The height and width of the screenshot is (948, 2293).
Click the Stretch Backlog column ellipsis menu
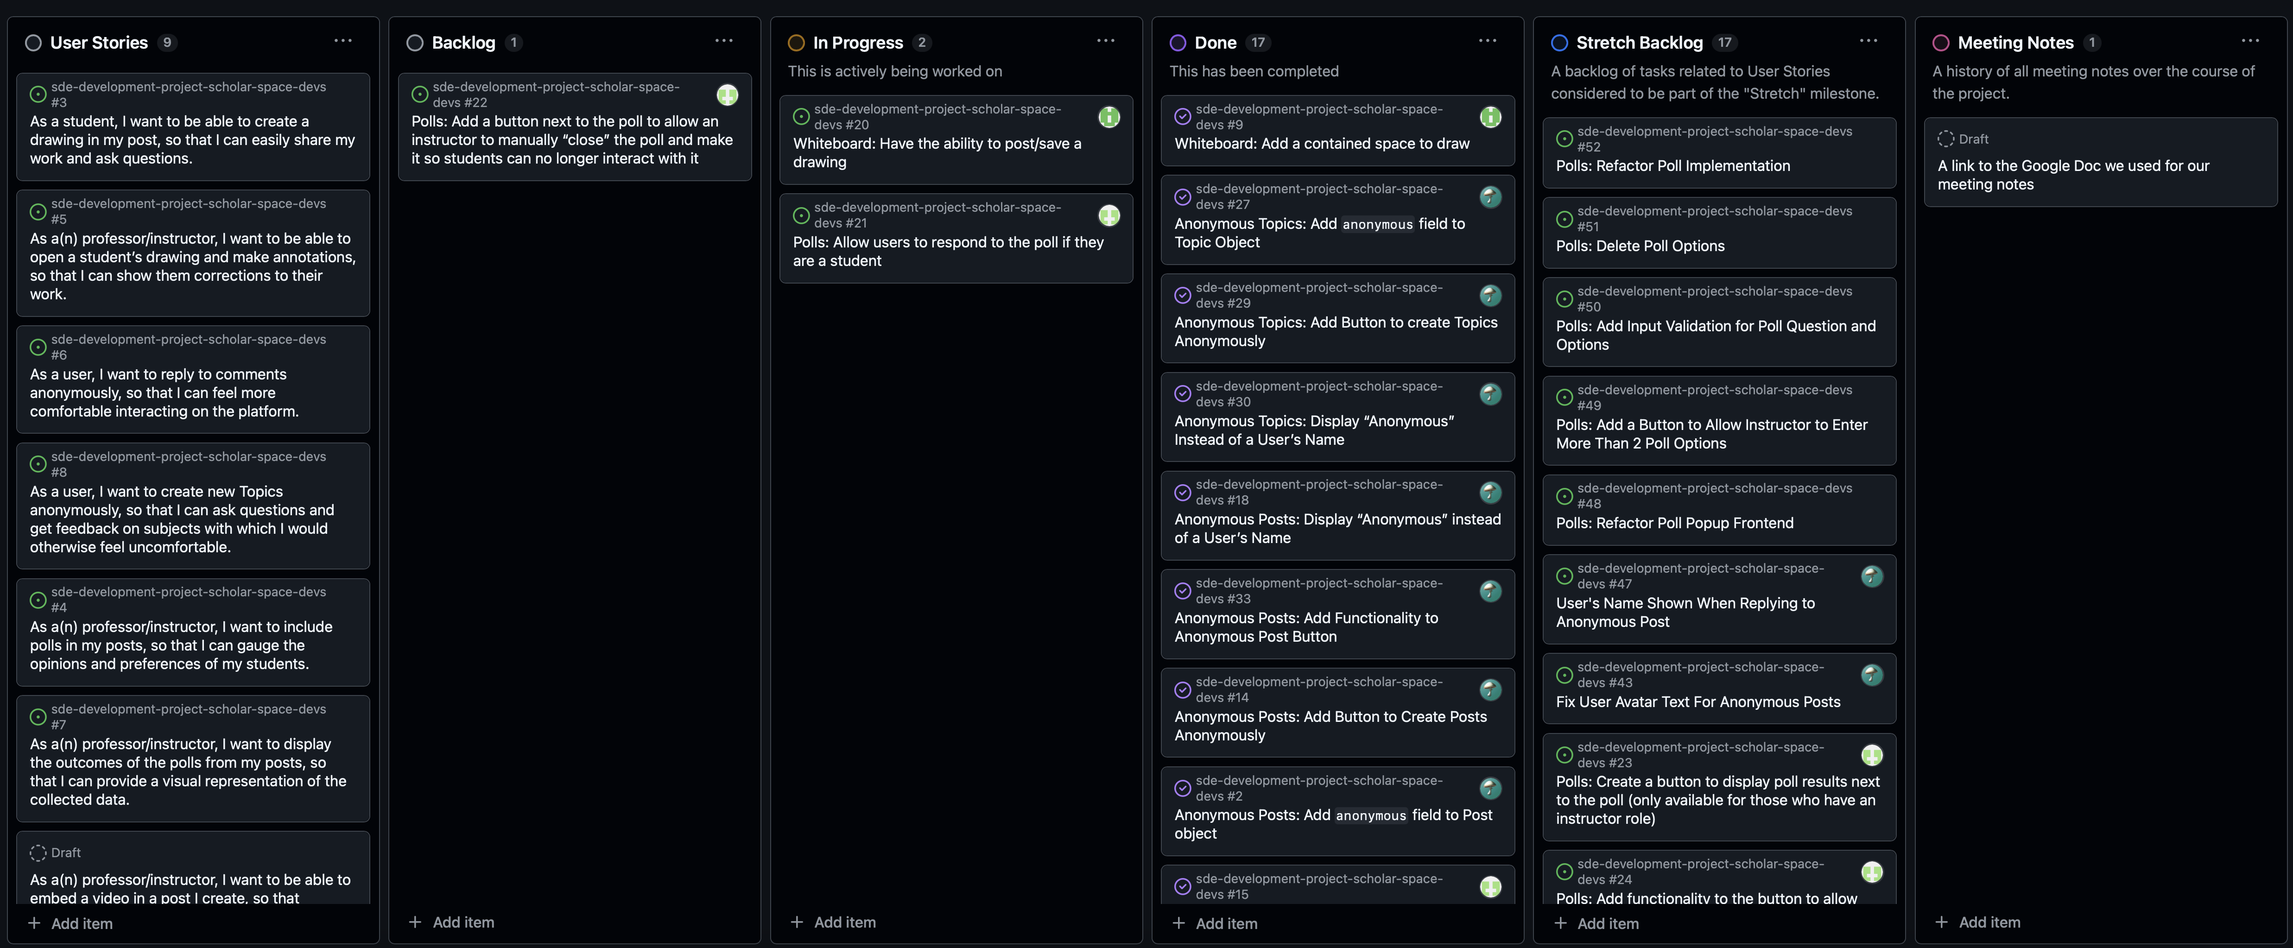1869,41
